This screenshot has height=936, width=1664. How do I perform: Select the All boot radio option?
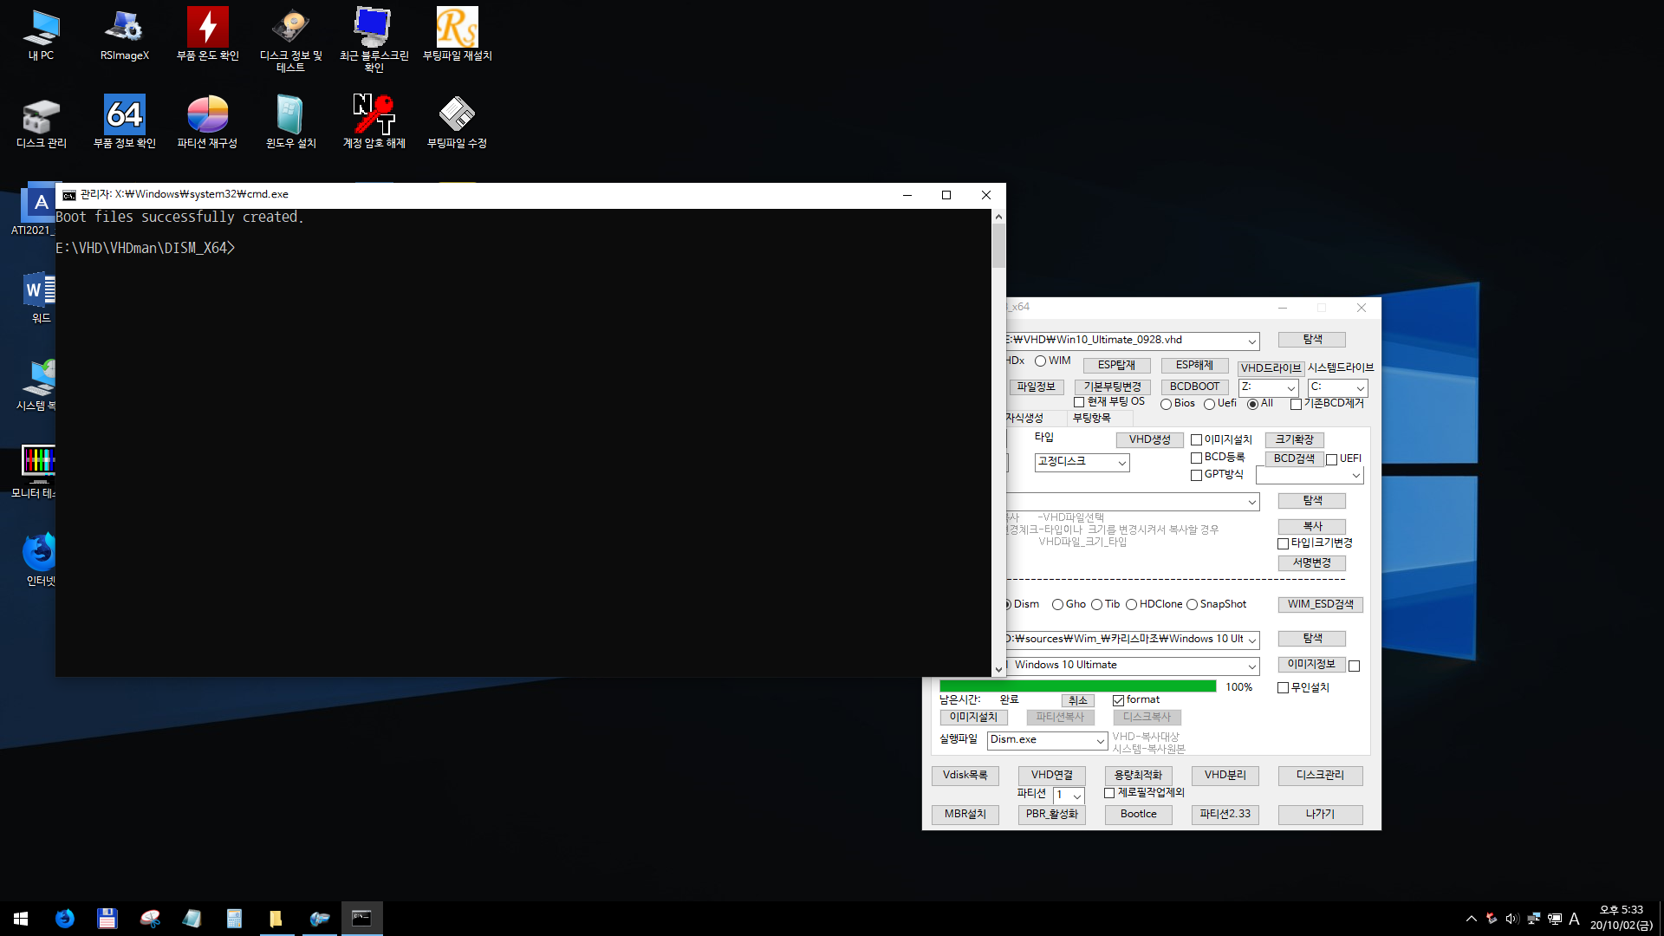(x=1259, y=404)
